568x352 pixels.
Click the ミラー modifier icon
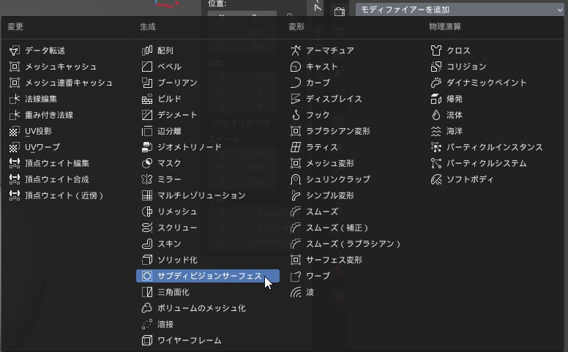pos(146,179)
